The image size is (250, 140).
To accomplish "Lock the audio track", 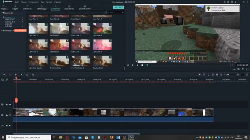I will tap(7, 126).
